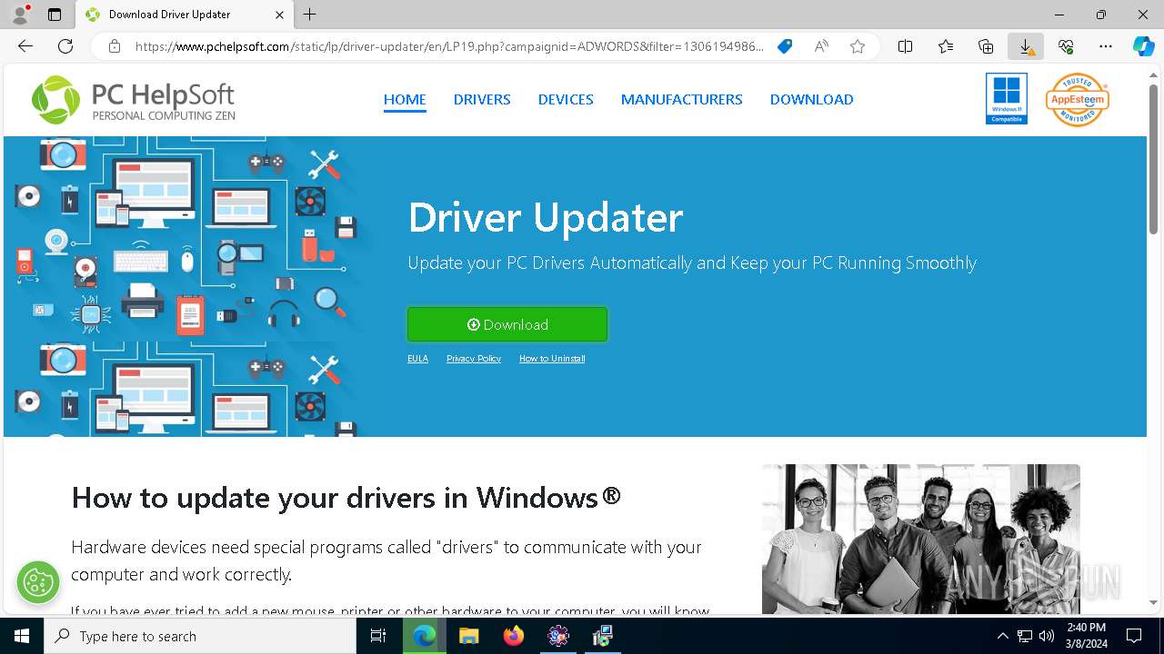Select the Download Driver Updater tab
The width and height of the screenshot is (1164, 654).
pos(185,15)
